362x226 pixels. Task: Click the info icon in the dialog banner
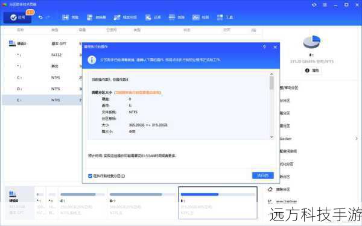pos(92,60)
